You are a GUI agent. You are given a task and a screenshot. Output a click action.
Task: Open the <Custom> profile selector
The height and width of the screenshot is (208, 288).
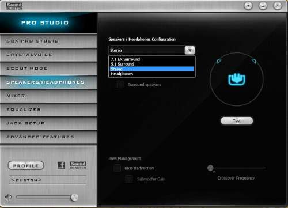[48, 180]
